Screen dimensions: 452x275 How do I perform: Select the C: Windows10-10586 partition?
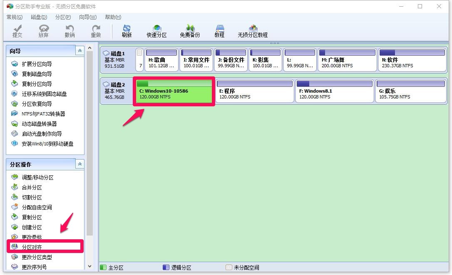(174, 91)
